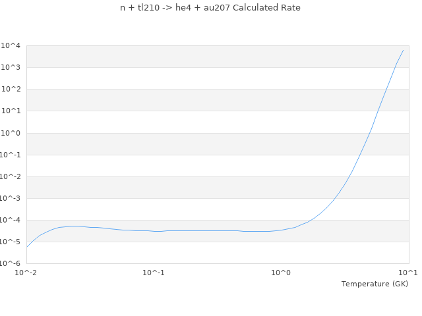Click the 10^0 x-axis tick label
The image size is (422, 316).
coord(282,273)
